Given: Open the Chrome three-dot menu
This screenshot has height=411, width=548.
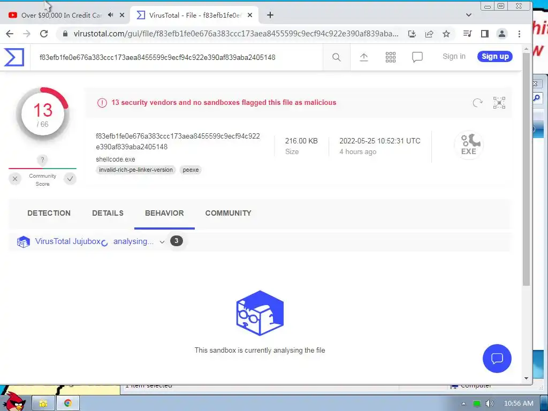Looking at the screenshot, I should point(519,34).
